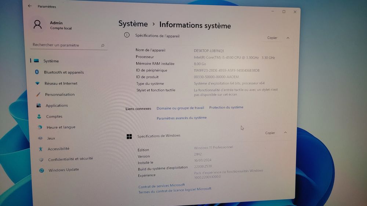
Task: Open Contrat de services Microsoft link
Action: (x=161, y=186)
